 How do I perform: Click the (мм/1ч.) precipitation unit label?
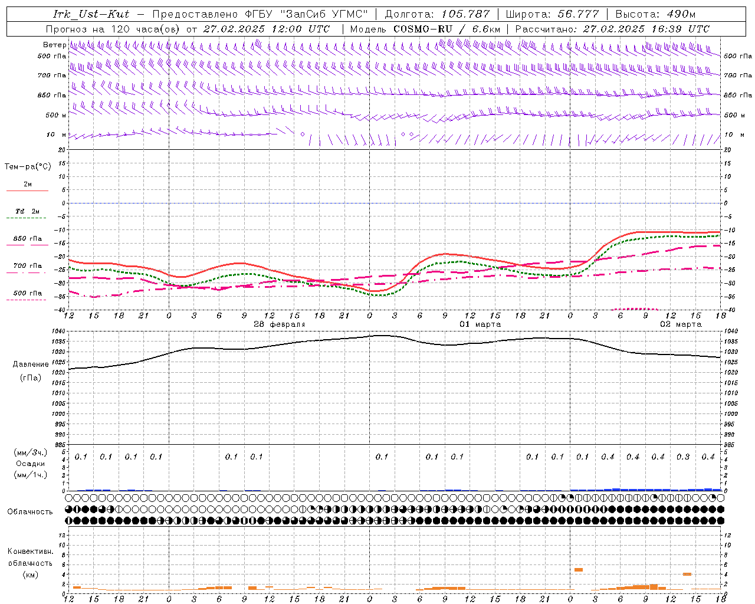[31, 475]
